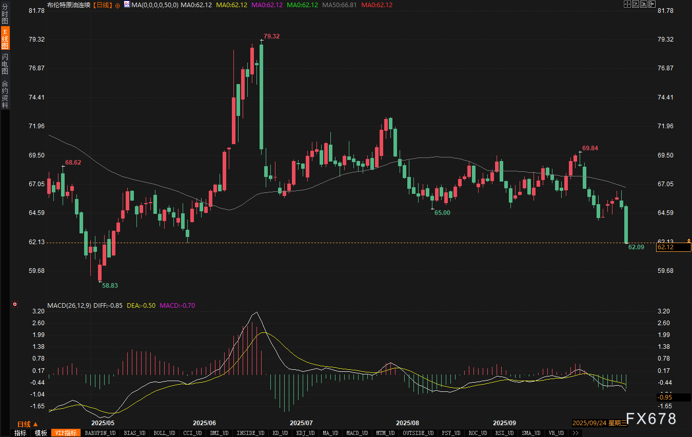Open the MA indicator chart icon
Viewport: 692px width, 437px height.
click(x=127, y=4)
